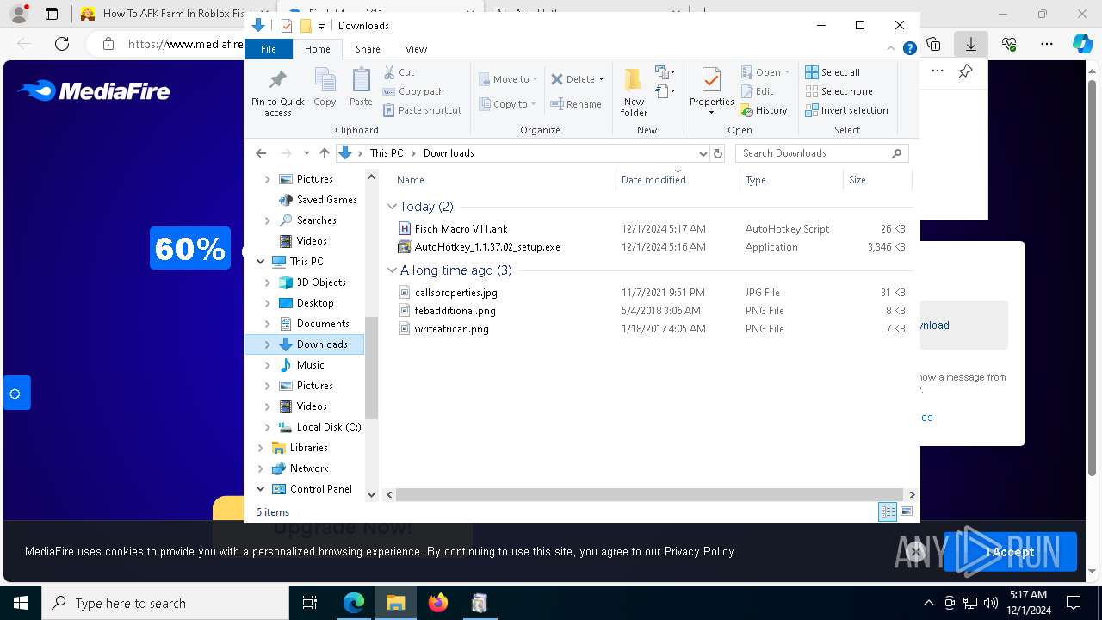1102x620 pixels.
Task: Sort by Name column header
Action: click(504, 180)
